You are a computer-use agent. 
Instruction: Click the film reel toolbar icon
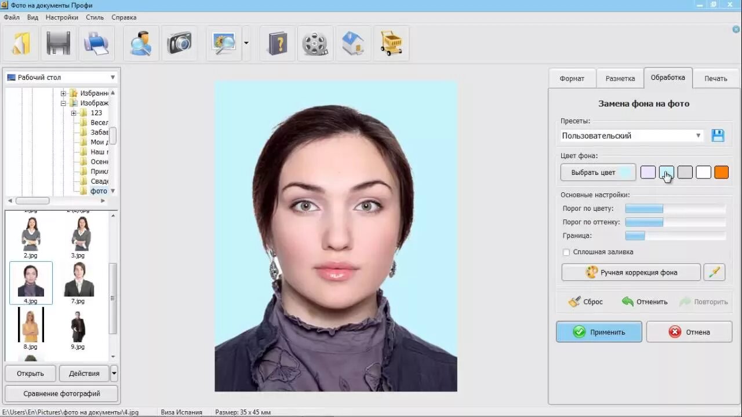[315, 43]
